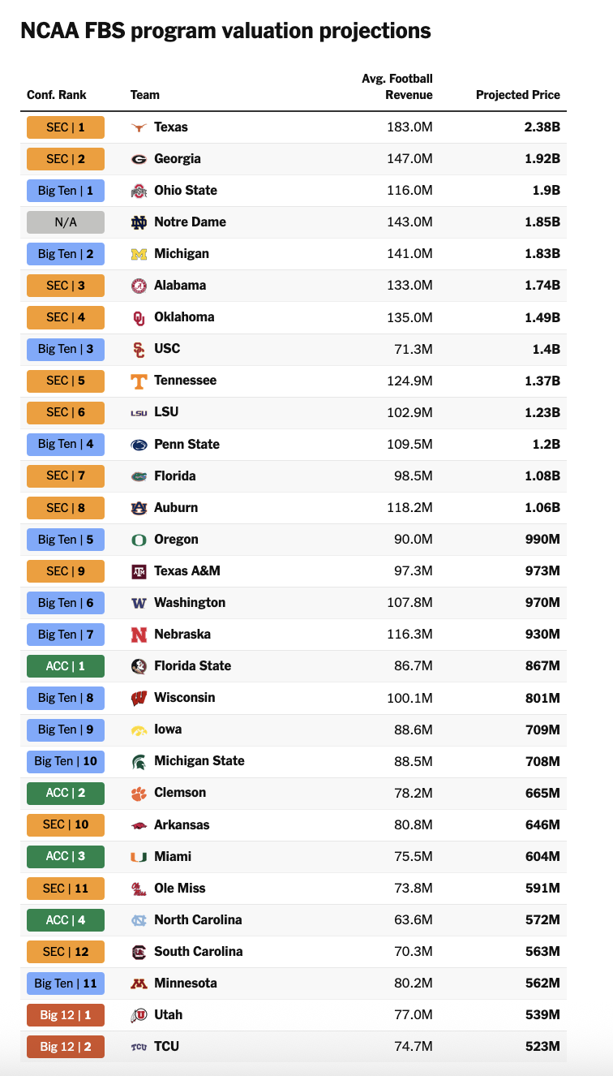Click the Oregon O logo icon
Viewport: 613px width, 1076px height.
coord(139,540)
